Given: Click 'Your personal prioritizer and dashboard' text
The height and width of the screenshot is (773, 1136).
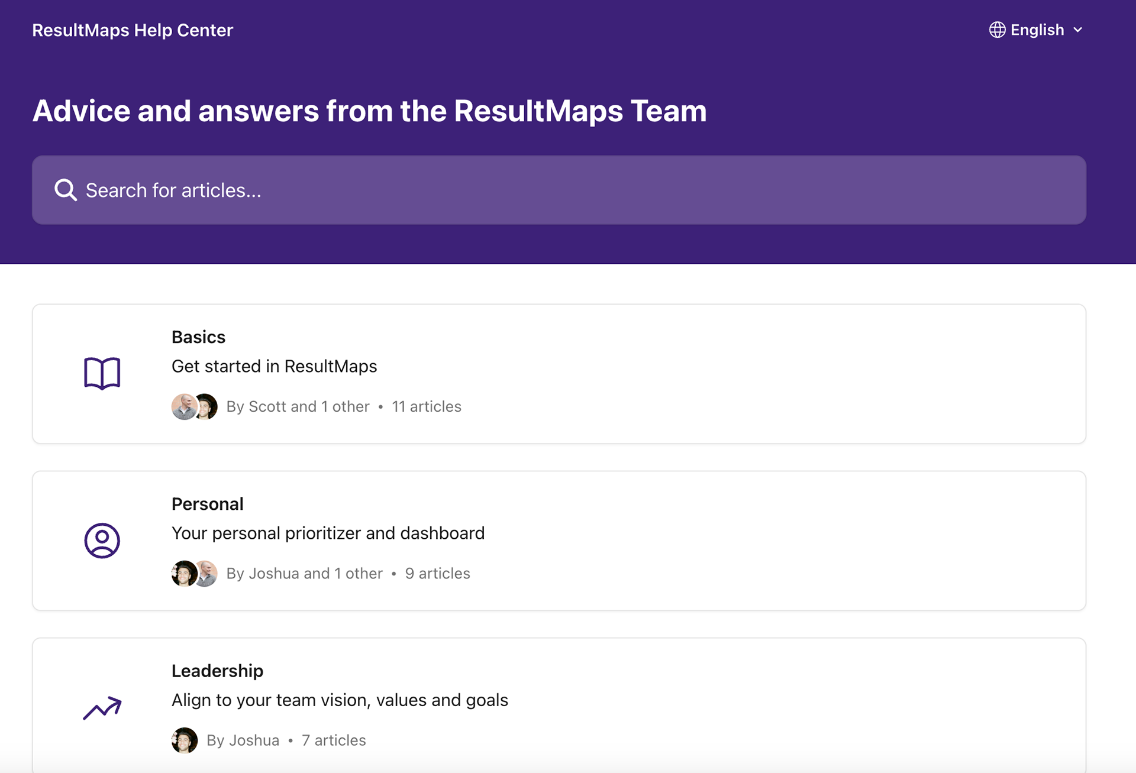Looking at the screenshot, I should click(x=328, y=533).
